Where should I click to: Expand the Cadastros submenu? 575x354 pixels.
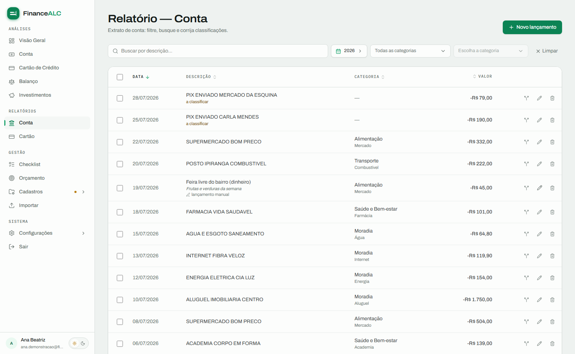[x=83, y=192]
